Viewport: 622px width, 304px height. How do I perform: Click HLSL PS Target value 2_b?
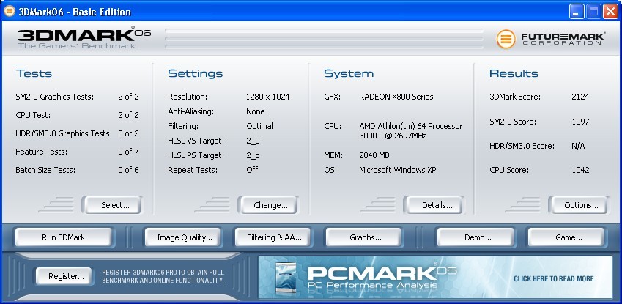pos(253,155)
